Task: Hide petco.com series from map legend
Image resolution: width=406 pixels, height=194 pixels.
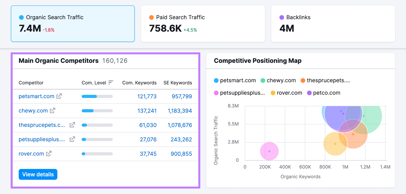Action: click(324, 93)
